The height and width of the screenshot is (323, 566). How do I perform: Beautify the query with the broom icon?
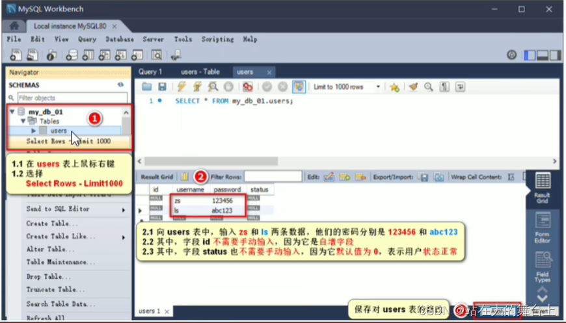pyautogui.click(x=413, y=86)
